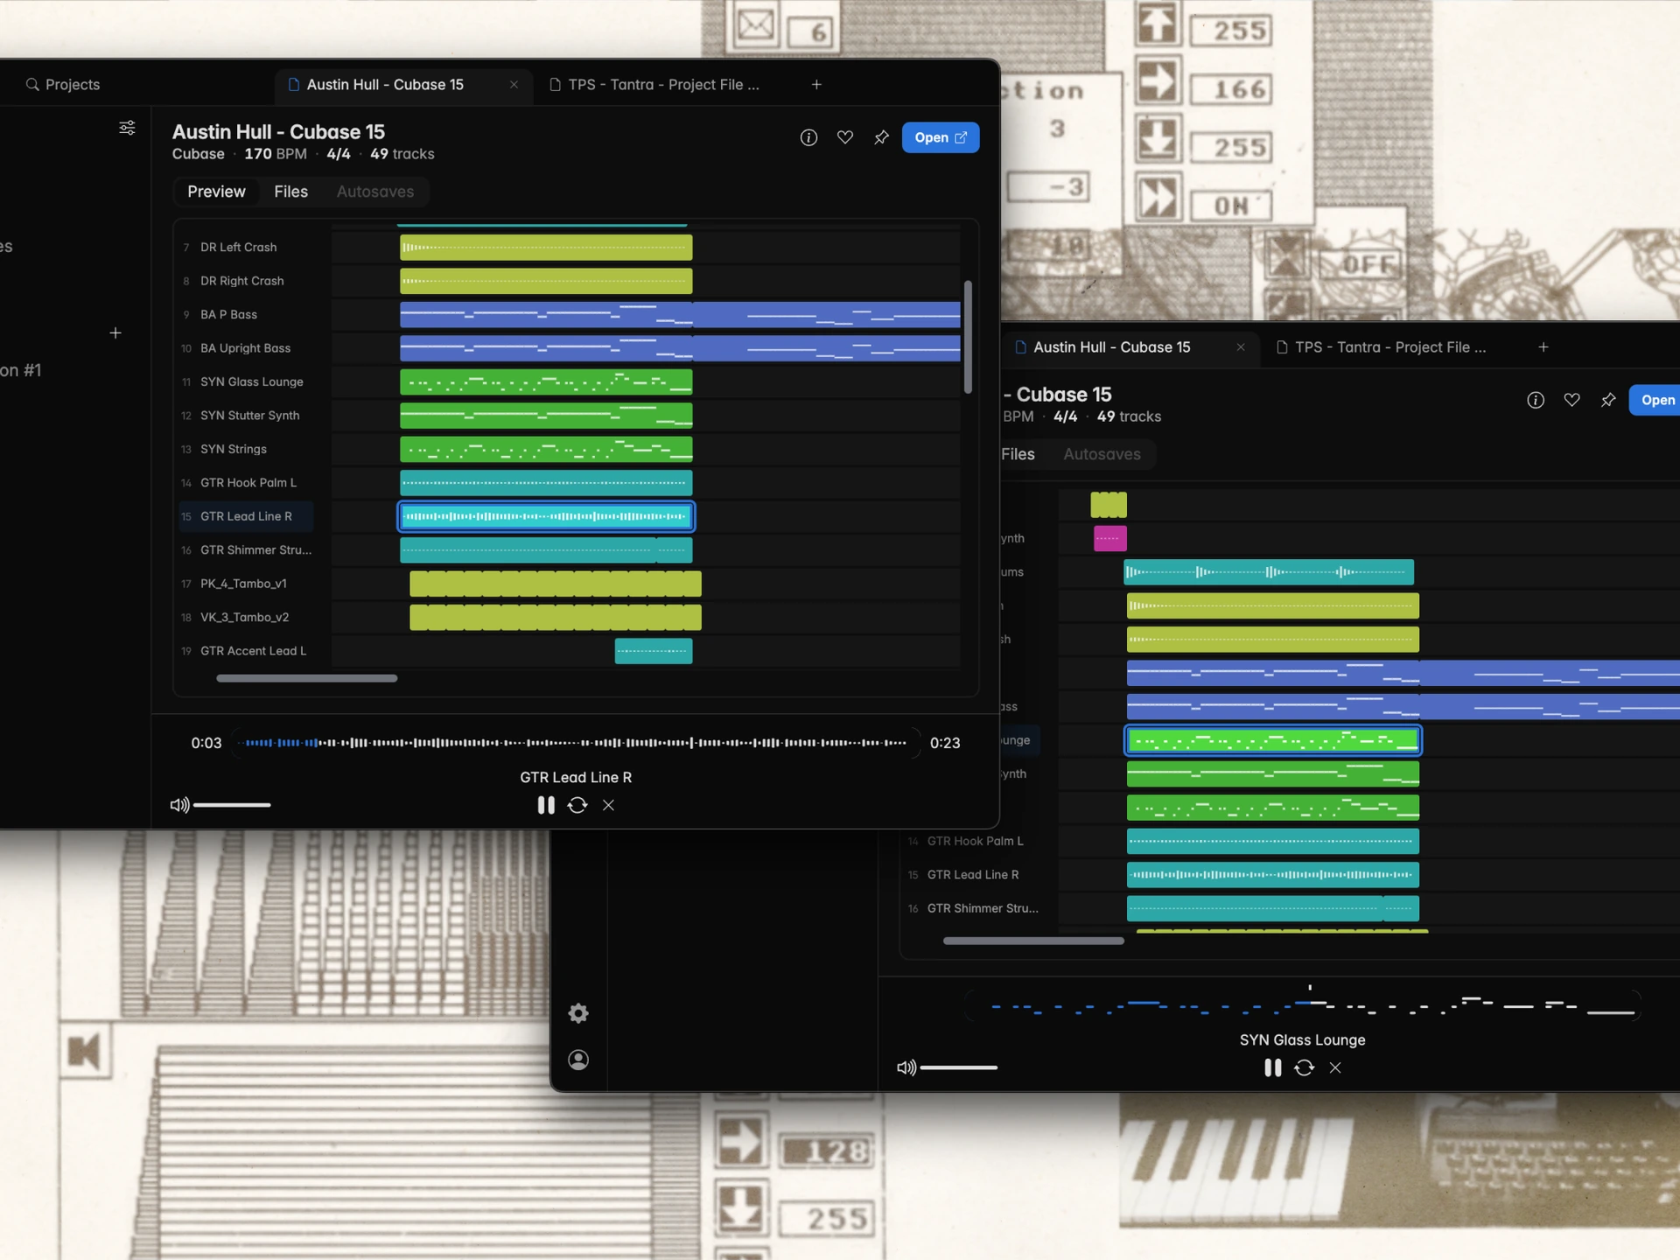This screenshot has height=1260, width=1680.
Task: Select highlighted GTR Lead Line R track row
Action: (x=247, y=516)
